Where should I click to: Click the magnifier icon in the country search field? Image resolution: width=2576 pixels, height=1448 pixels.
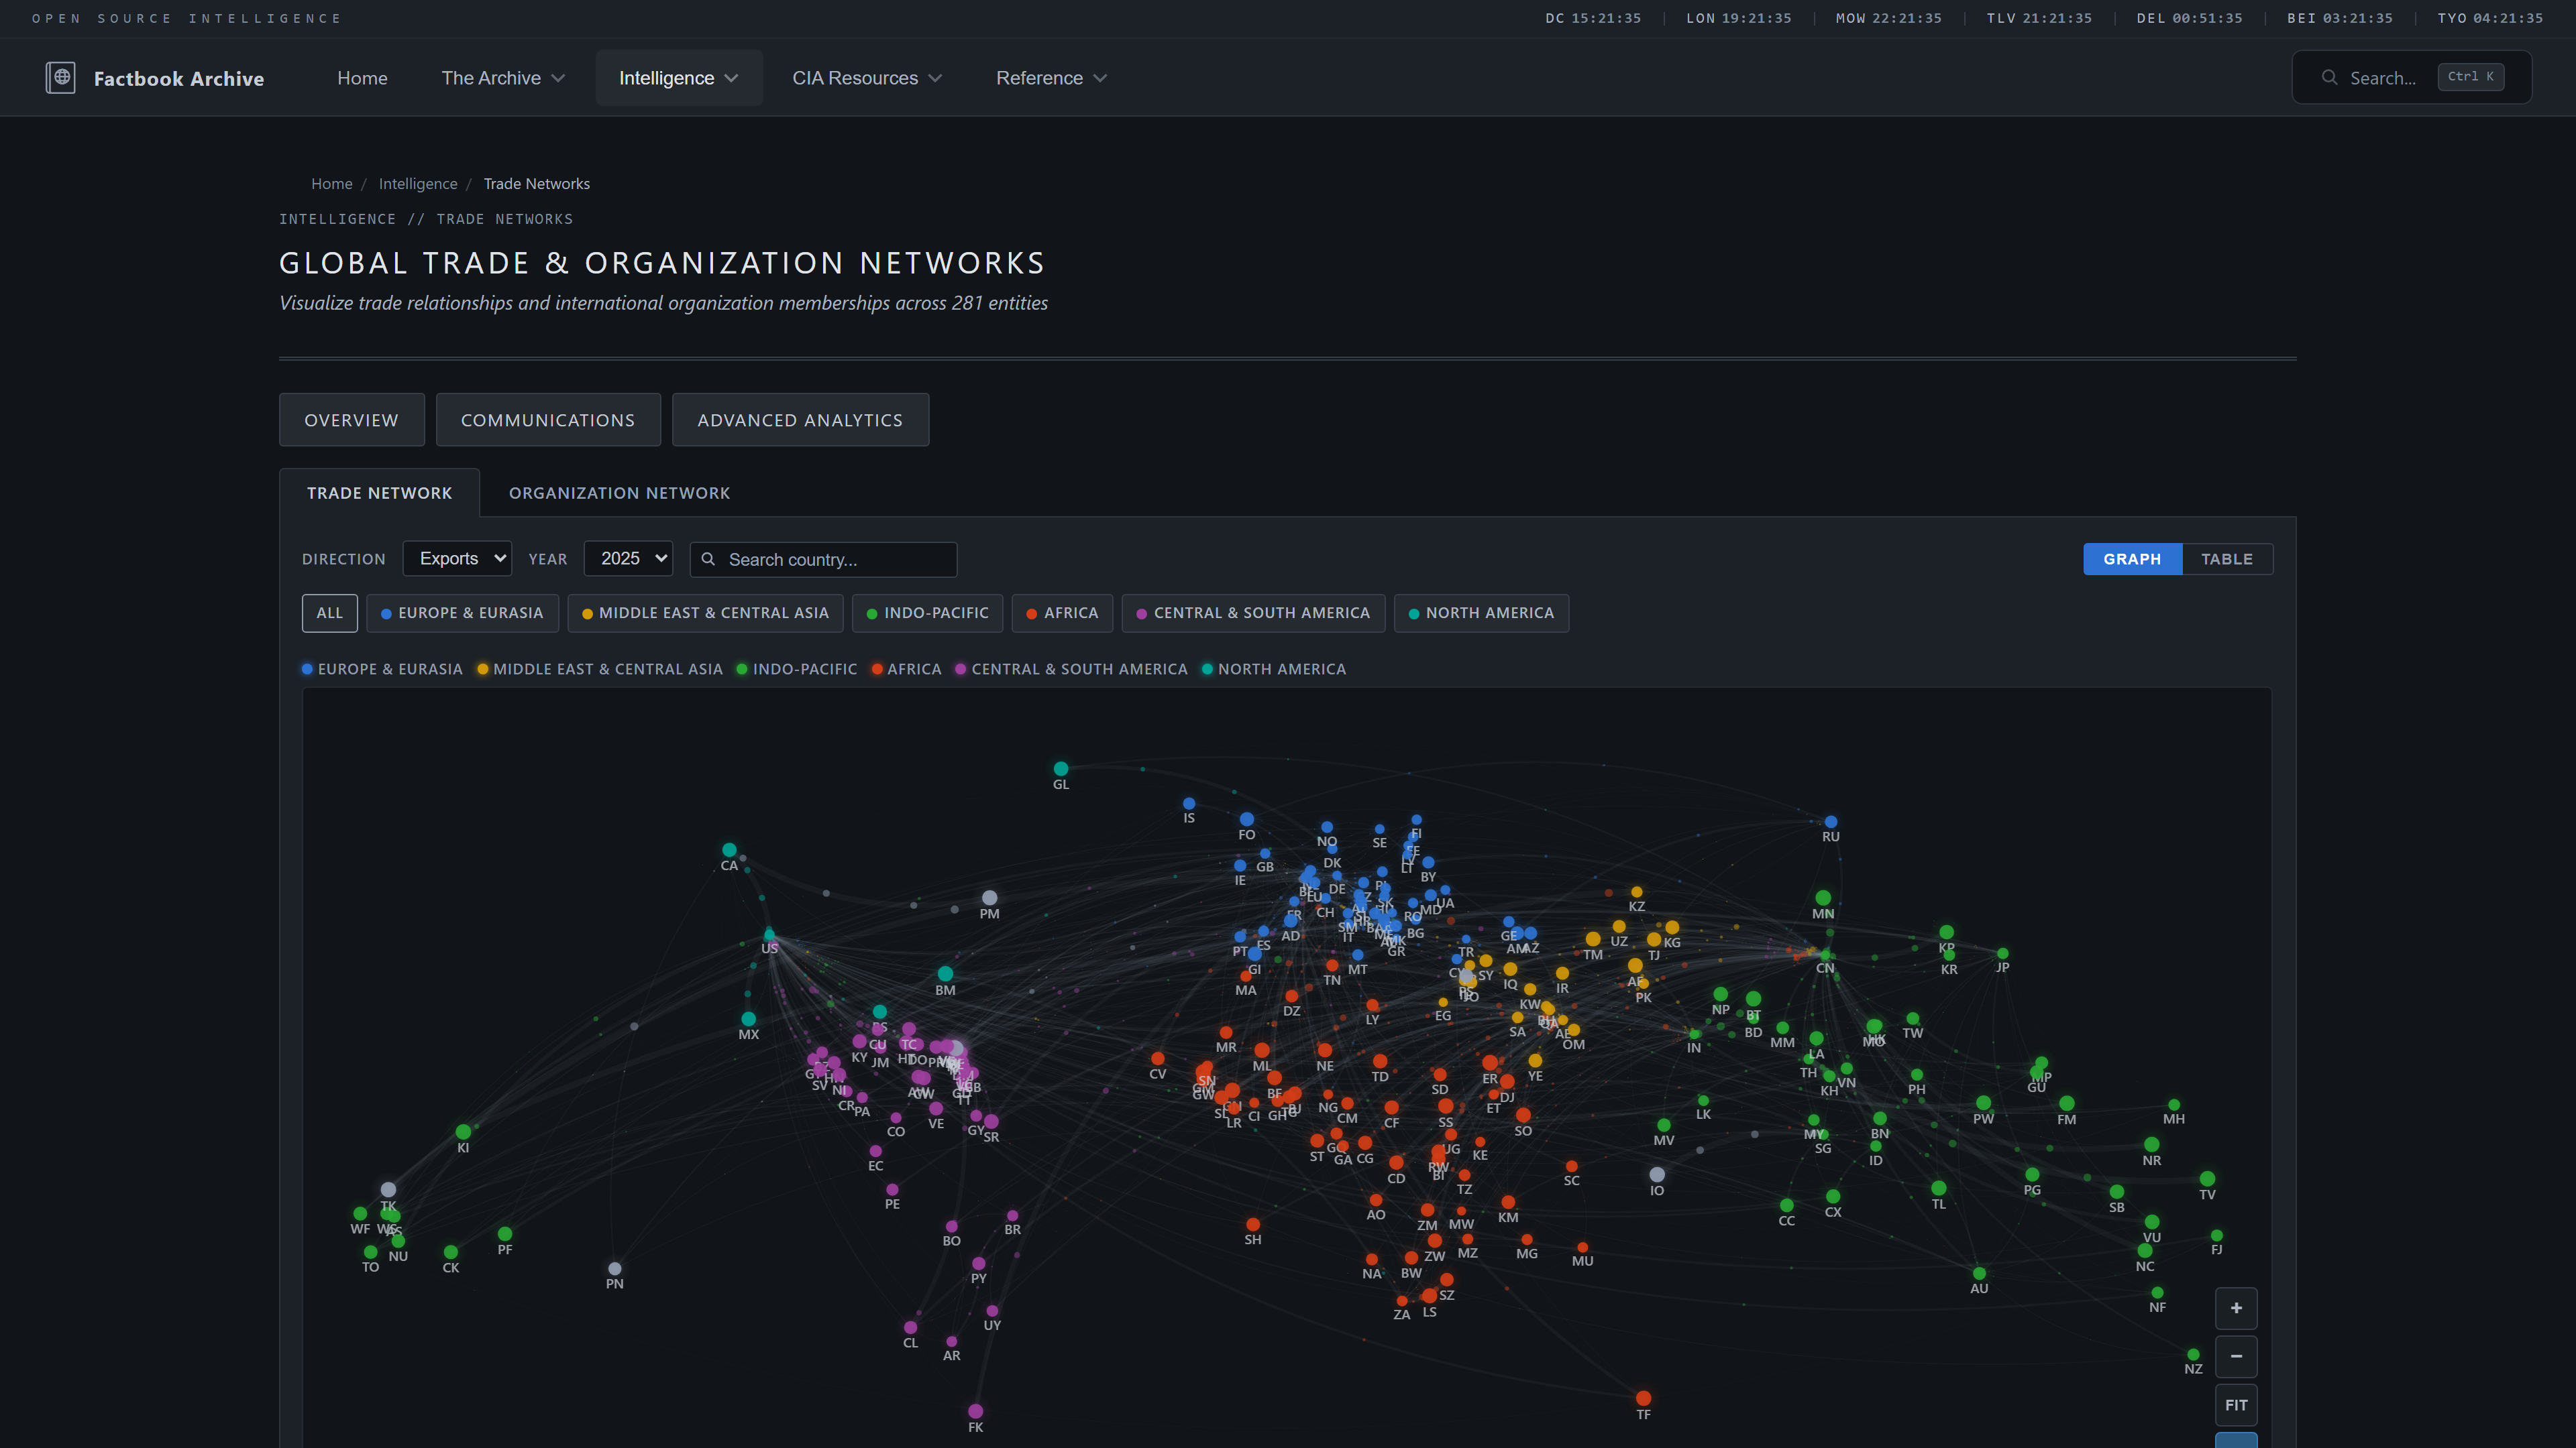(x=709, y=560)
